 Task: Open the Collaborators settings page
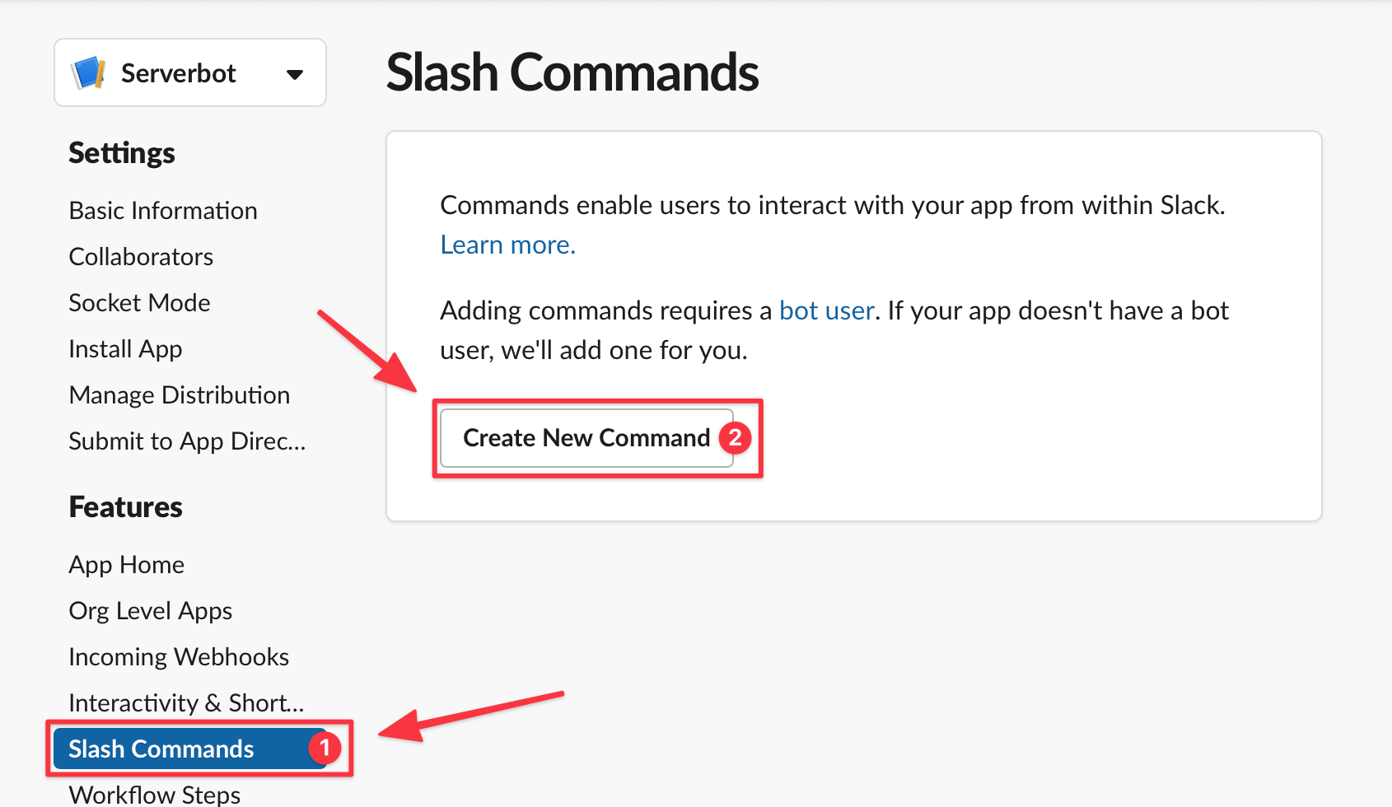pyautogui.click(x=141, y=256)
